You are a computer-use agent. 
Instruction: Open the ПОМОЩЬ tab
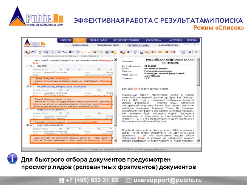tap(192, 40)
